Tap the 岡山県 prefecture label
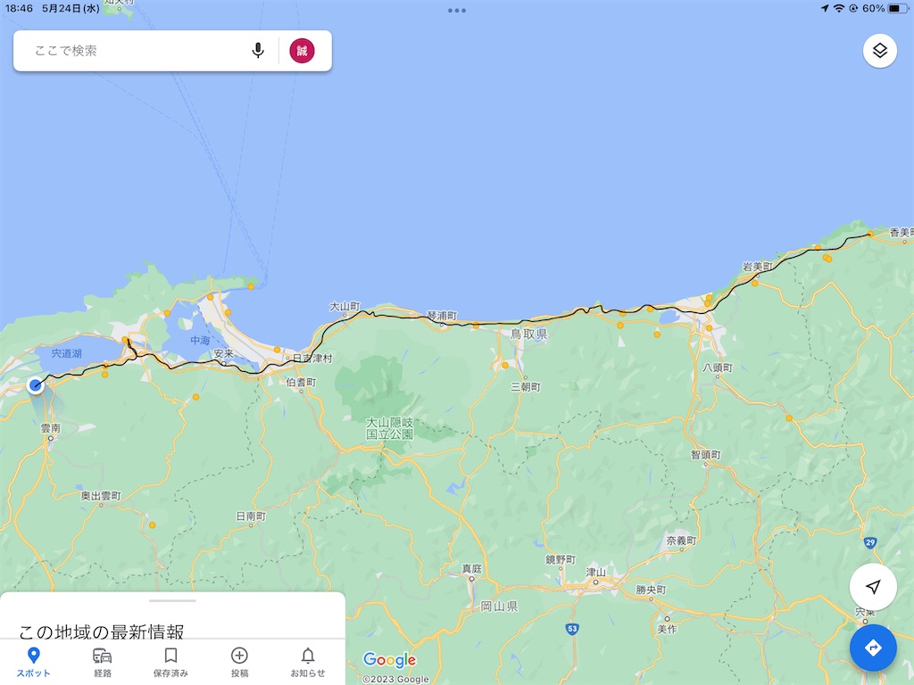Image resolution: width=914 pixels, height=685 pixels. [x=499, y=607]
